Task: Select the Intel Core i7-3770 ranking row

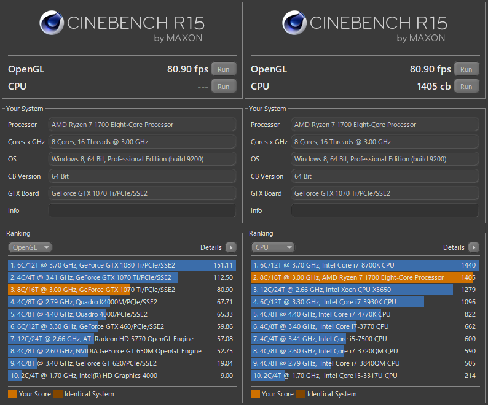Action: [x=364, y=326]
